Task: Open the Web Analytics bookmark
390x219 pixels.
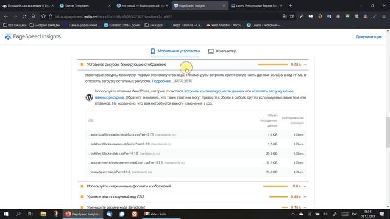Action: click(x=225, y=25)
